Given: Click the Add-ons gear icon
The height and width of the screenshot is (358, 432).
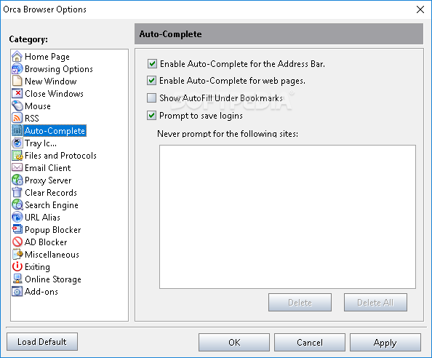Looking at the screenshot, I should [17, 291].
